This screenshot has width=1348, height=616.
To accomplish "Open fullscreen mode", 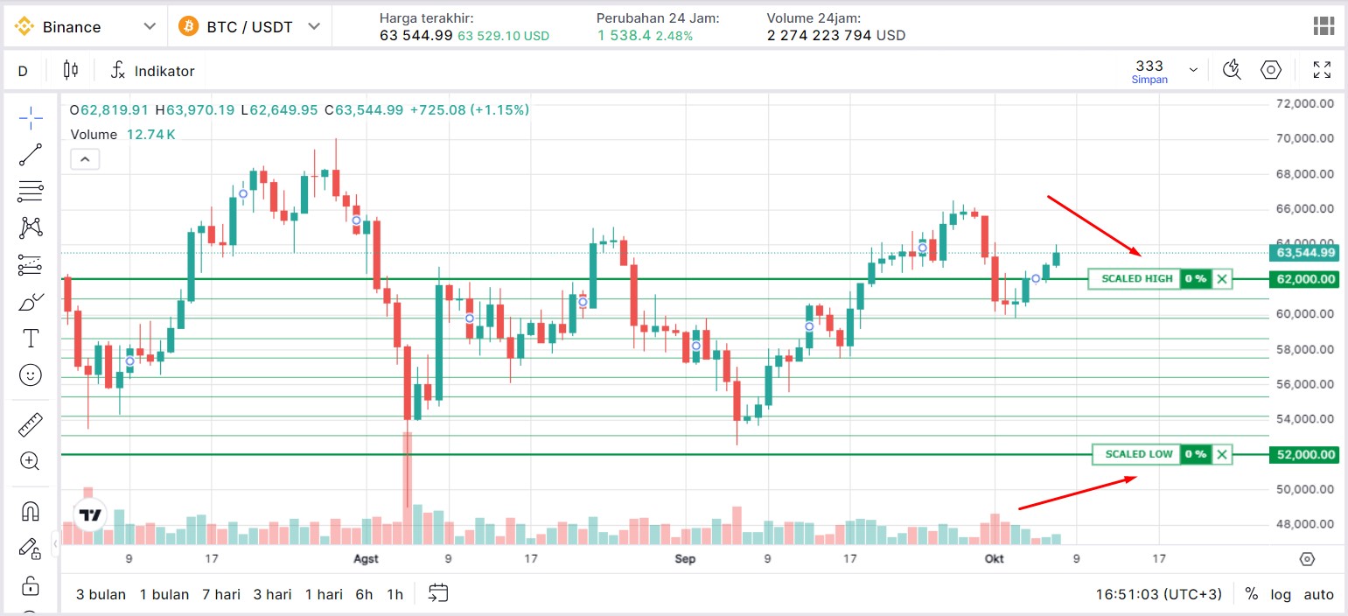I will (x=1322, y=70).
